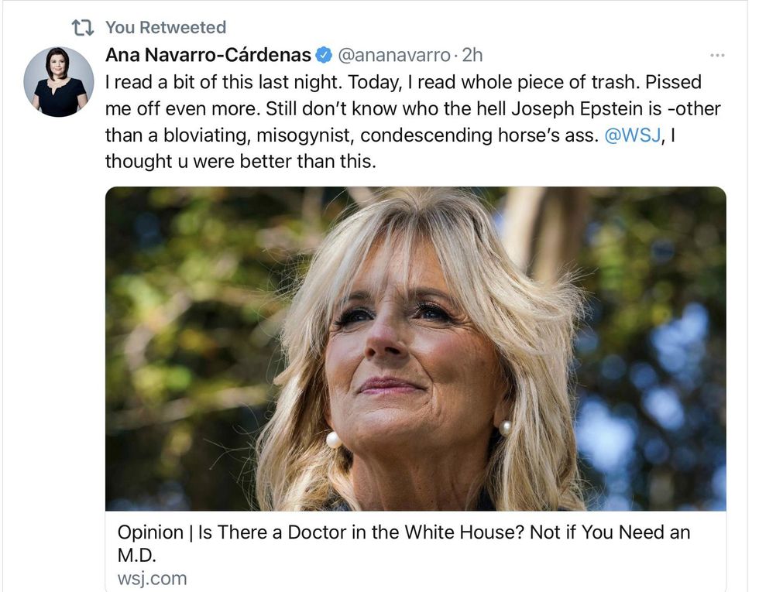This screenshot has height=592, width=759.
Task: Open the Ana Navarro-Cárdenas display name
Action: (x=208, y=56)
